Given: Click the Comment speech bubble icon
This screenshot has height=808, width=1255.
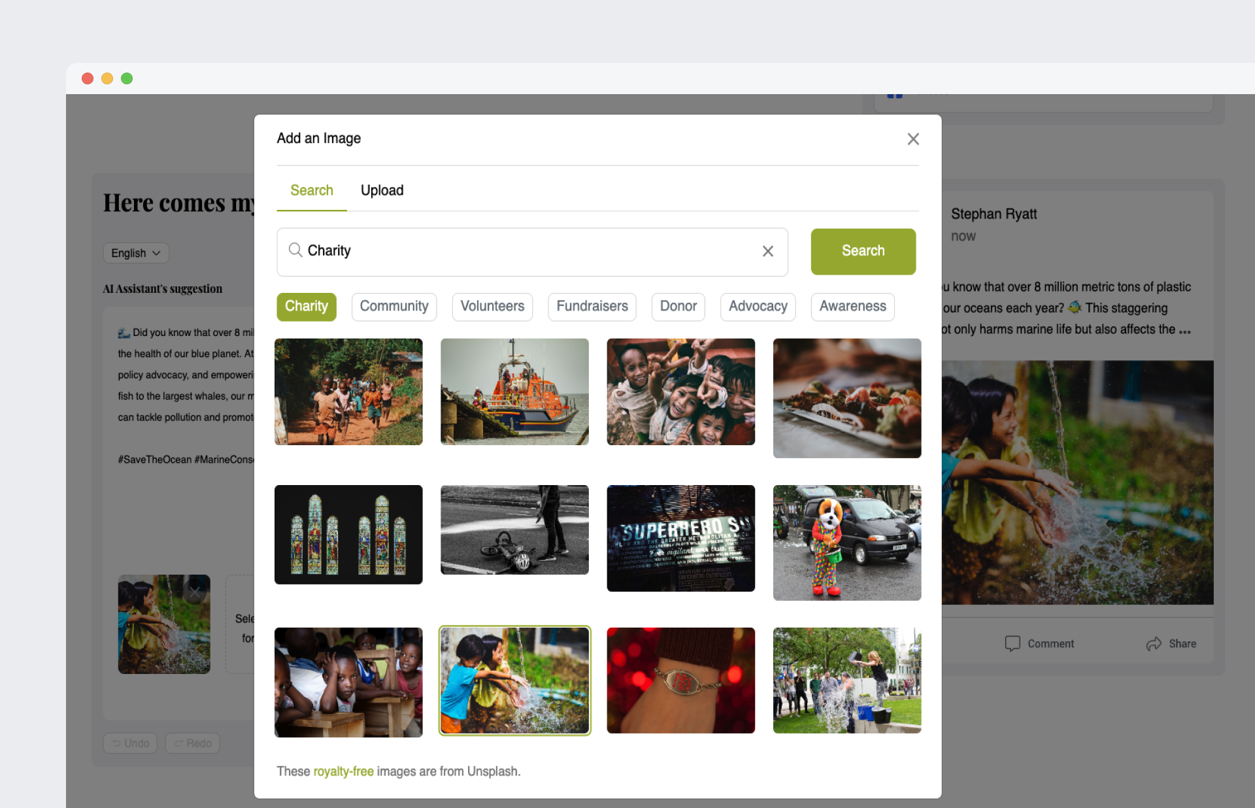Looking at the screenshot, I should (1012, 643).
